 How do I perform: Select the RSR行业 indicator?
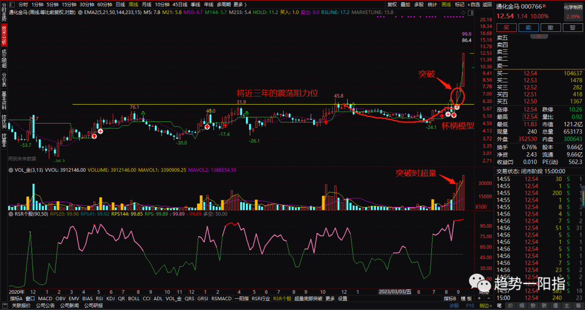click(x=261, y=299)
